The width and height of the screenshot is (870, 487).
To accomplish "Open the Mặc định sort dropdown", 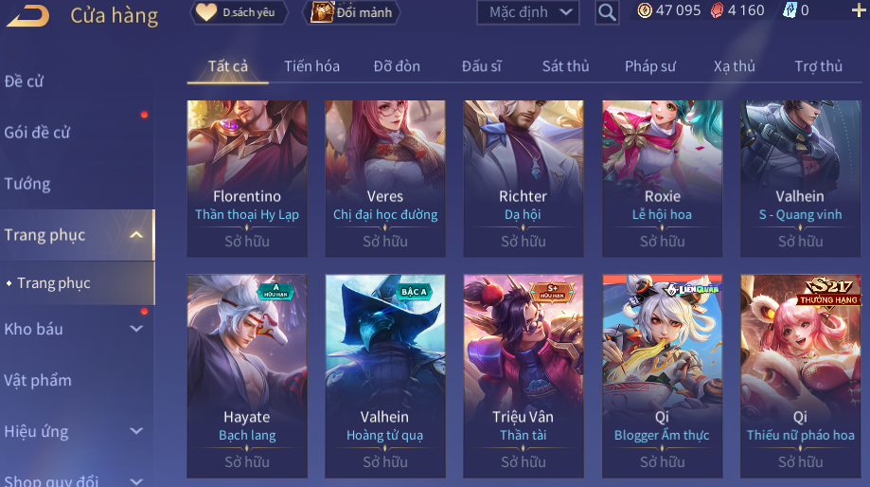I will [x=527, y=12].
